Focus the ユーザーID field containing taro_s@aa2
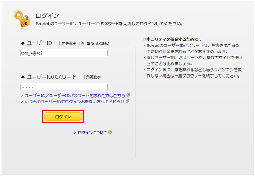The image size is (255, 176). tap(63, 53)
